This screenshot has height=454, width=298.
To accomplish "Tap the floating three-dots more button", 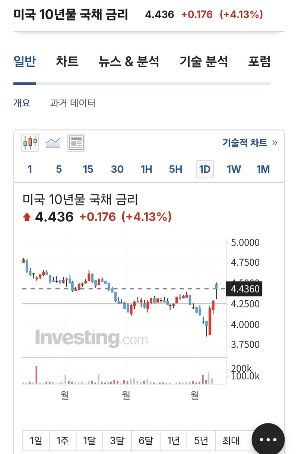I will pos(268,439).
